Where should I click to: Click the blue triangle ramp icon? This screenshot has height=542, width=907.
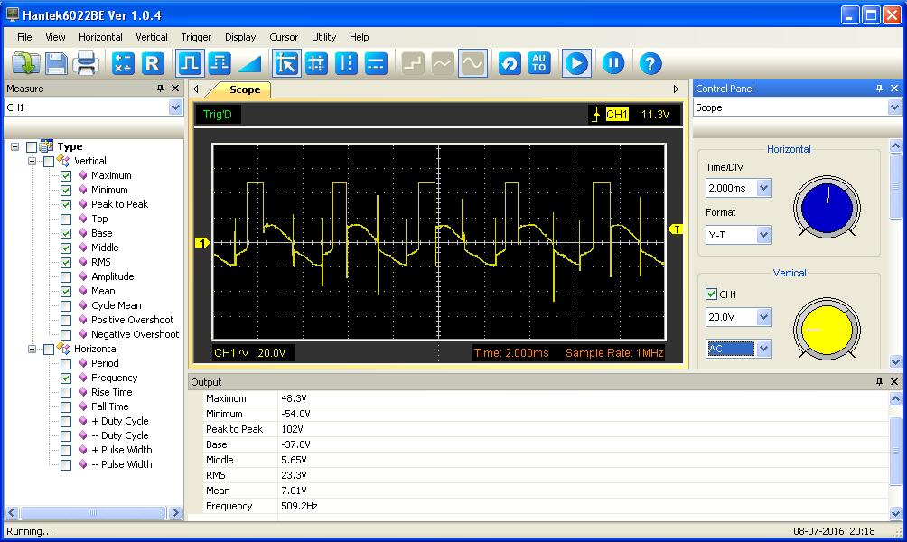(250, 63)
